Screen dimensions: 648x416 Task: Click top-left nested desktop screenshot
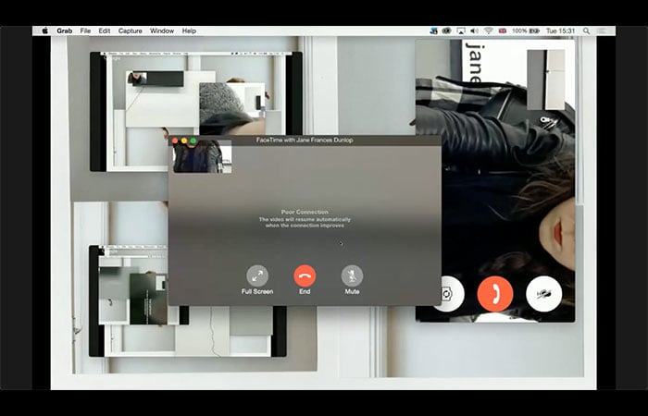coord(196,112)
